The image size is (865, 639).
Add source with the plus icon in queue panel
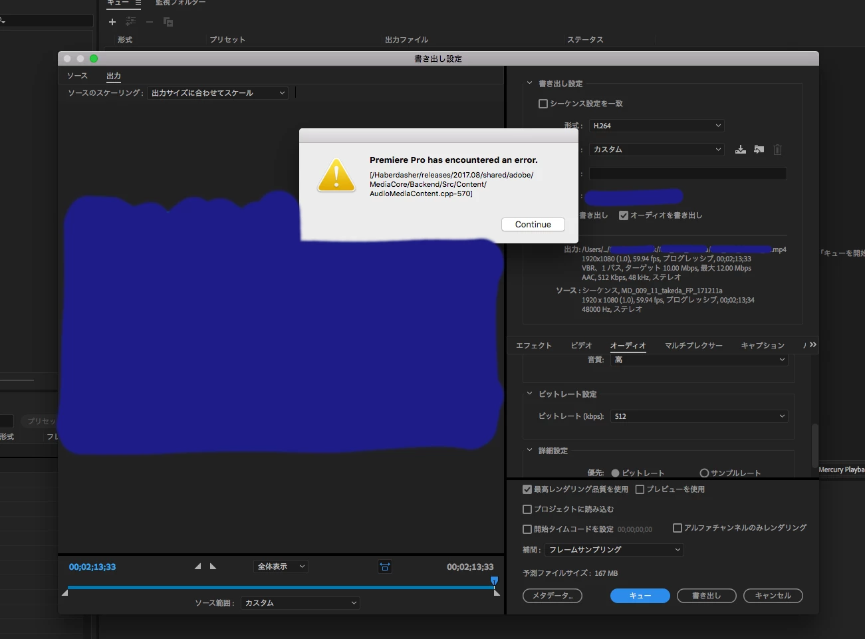tap(112, 22)
